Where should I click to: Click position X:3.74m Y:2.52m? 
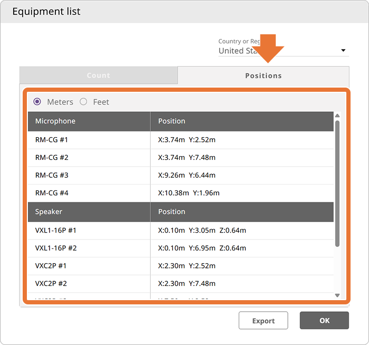click(187, 140)
